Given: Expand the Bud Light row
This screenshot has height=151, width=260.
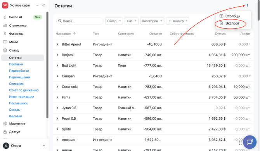Looking at the screenshot, I should pyautogui.click(x=57, y=65).
